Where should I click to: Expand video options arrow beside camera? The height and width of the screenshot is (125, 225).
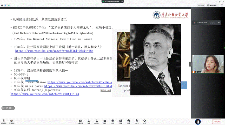tap(16, 121)
